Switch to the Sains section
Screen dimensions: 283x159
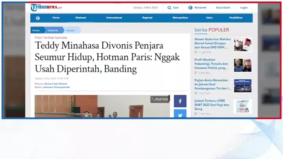point(209,18)
